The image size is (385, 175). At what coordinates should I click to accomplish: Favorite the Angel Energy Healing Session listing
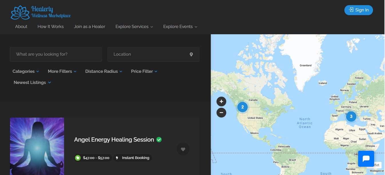pos(183,149)
